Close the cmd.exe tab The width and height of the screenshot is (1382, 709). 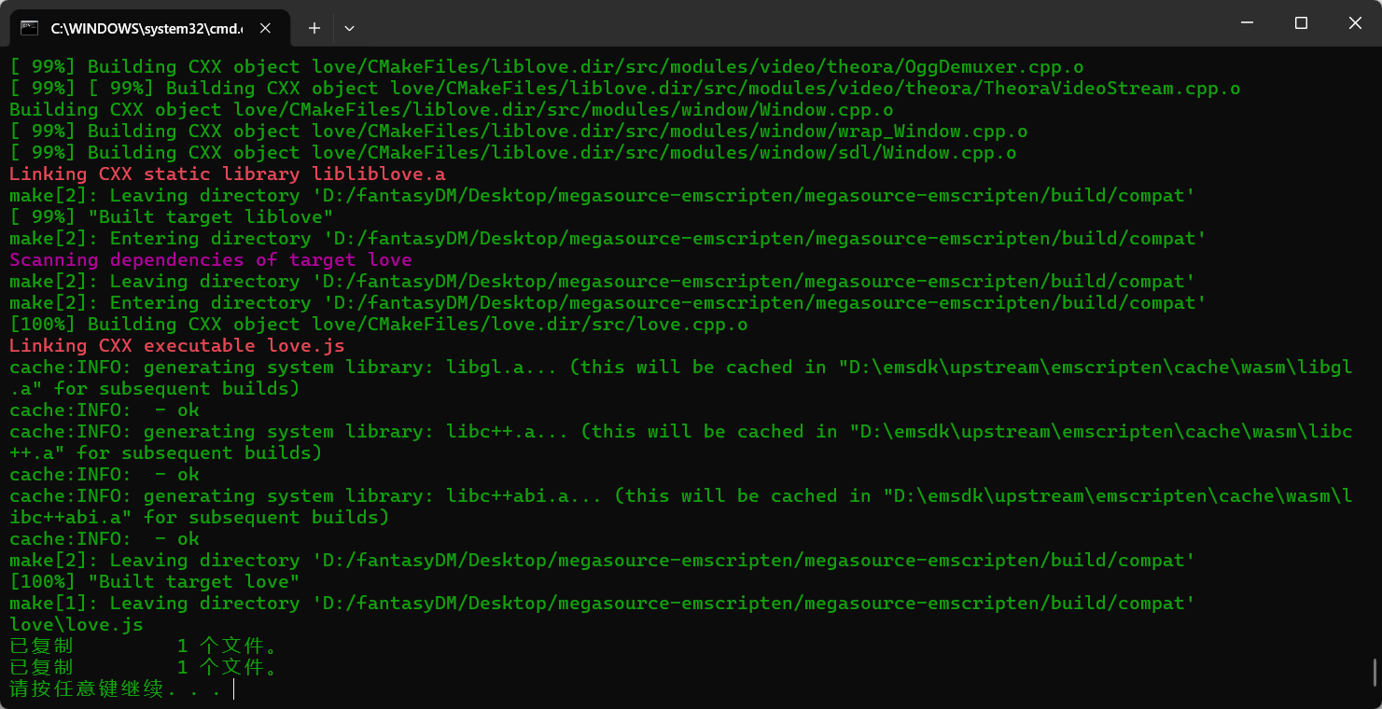(265, 28)
